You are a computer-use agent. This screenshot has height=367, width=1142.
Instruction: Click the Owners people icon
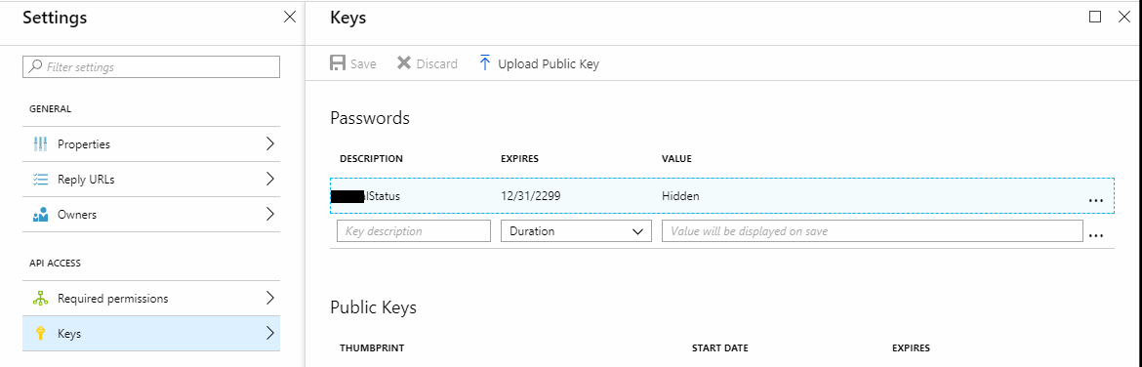[x=41, y=214]
